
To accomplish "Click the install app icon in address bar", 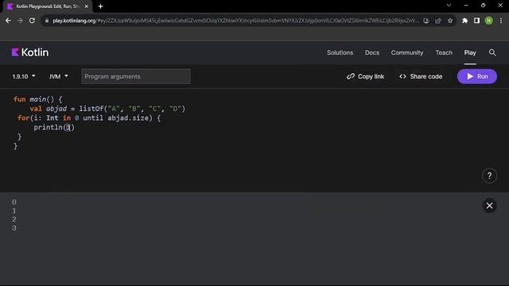I will point(426,21).
